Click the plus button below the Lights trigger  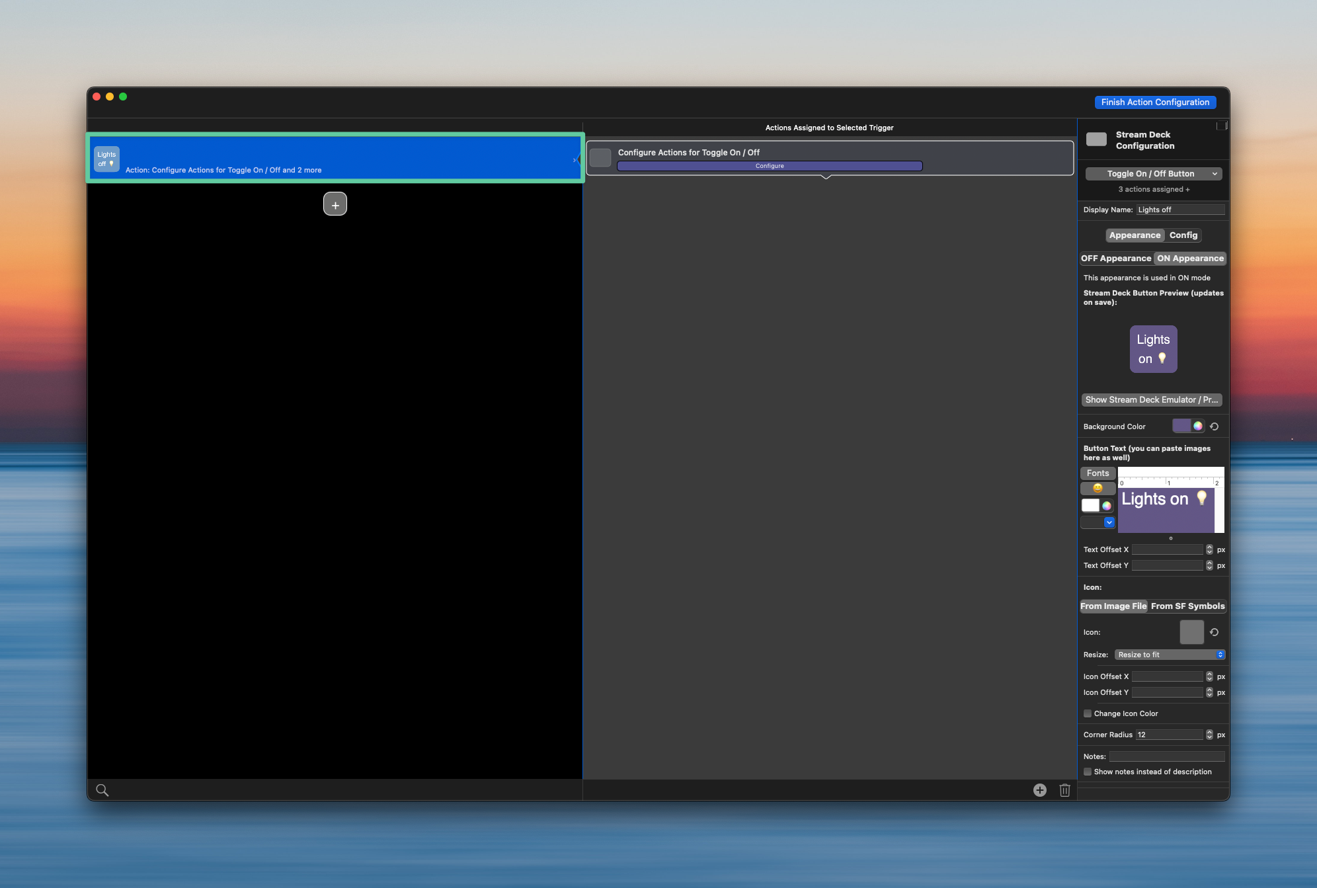click(x=335, y=204)
